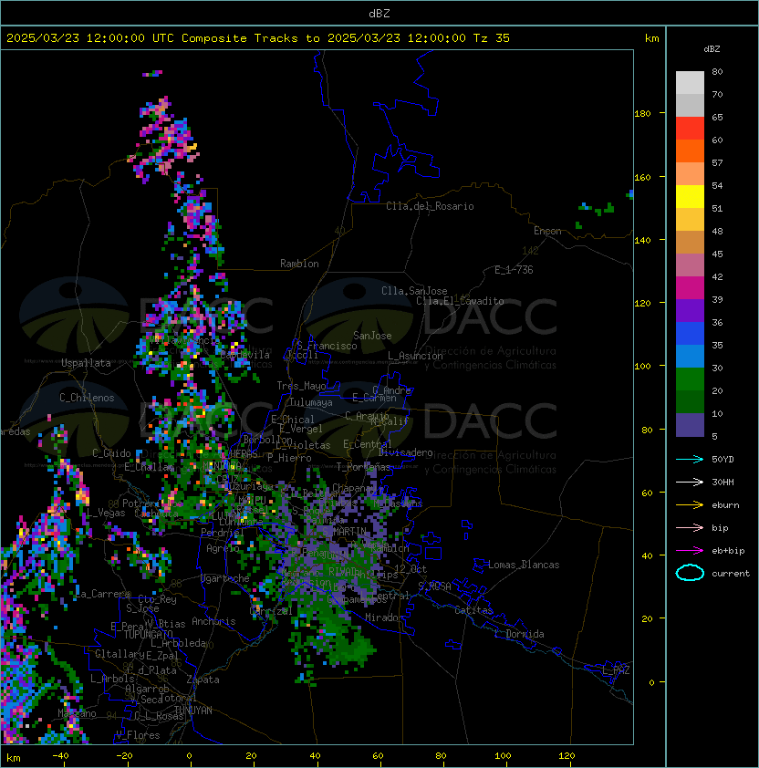Screen dimensions: 759x768
Task: Click the 'L_Asuncion' map label
Action: 415,356
